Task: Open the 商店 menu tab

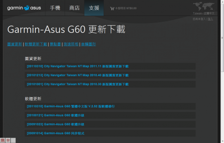Action: (75, 8)
